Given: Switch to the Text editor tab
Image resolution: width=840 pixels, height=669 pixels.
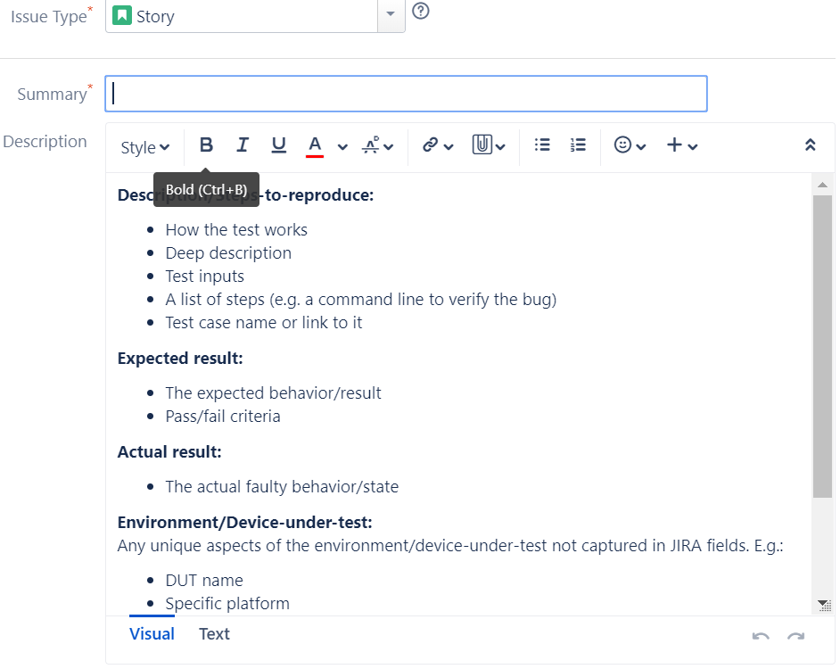Looking at the screenshot, I should click(x=214, y=634).
